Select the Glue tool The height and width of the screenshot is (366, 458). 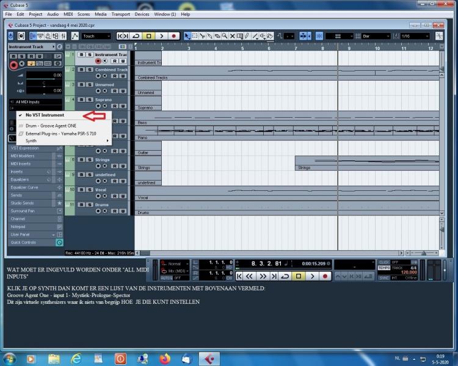[x=209, y=36]
